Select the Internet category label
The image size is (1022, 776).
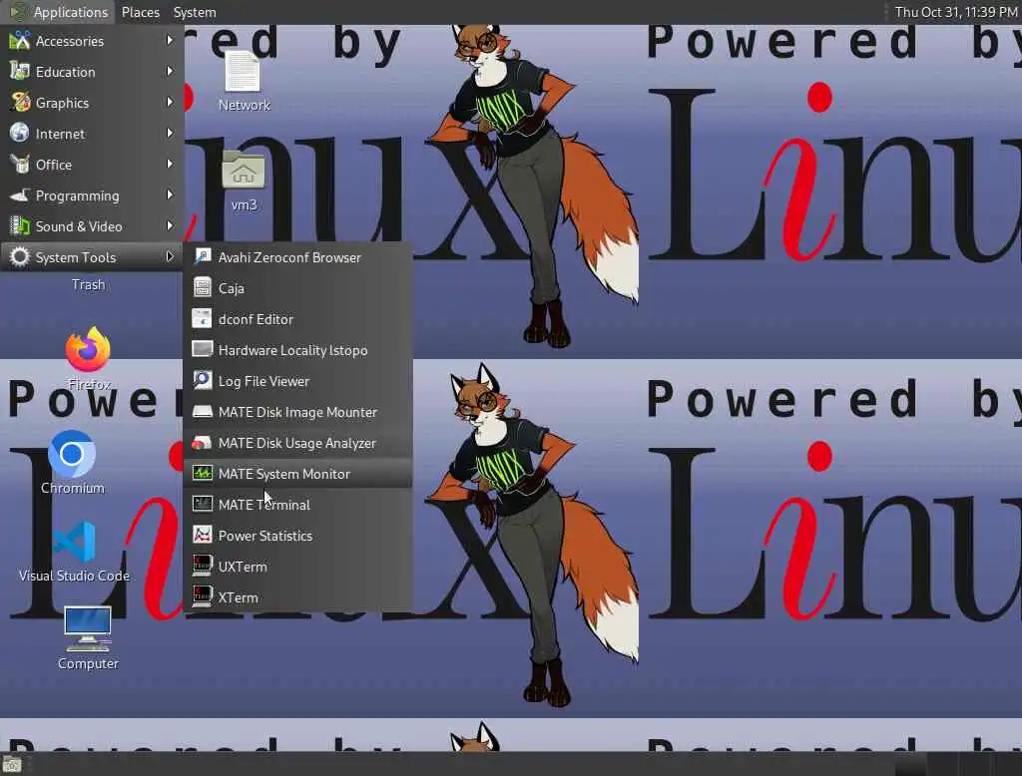[x=60, y=134]
